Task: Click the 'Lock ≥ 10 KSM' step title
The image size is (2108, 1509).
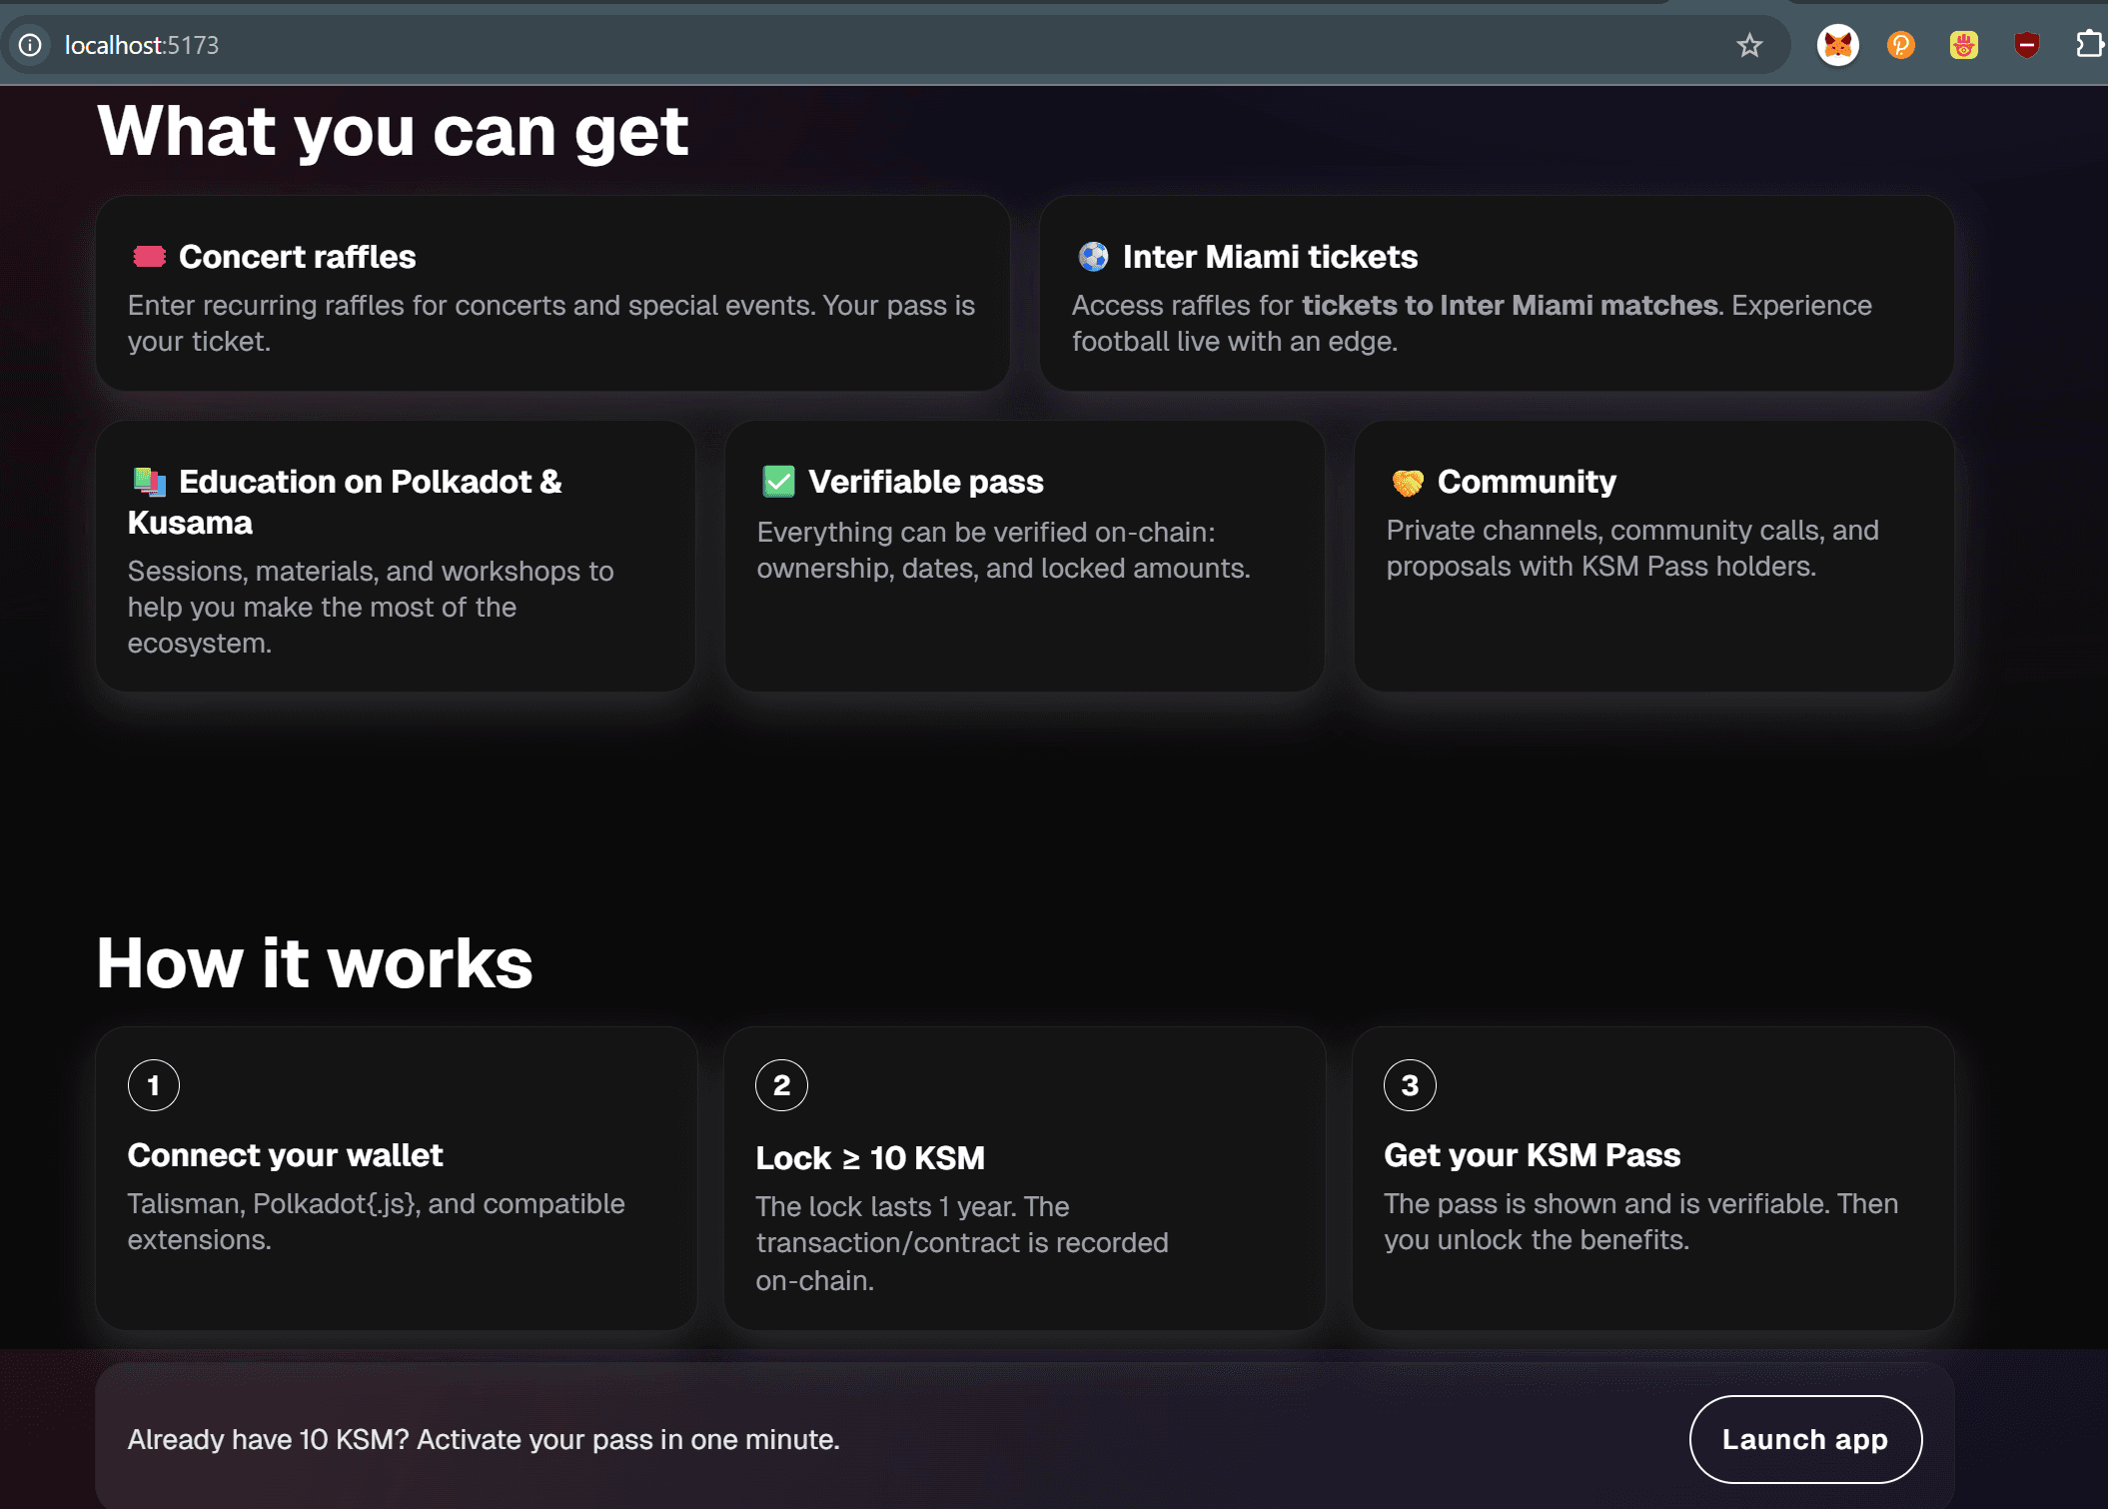Action: (x=870, y=1157)
